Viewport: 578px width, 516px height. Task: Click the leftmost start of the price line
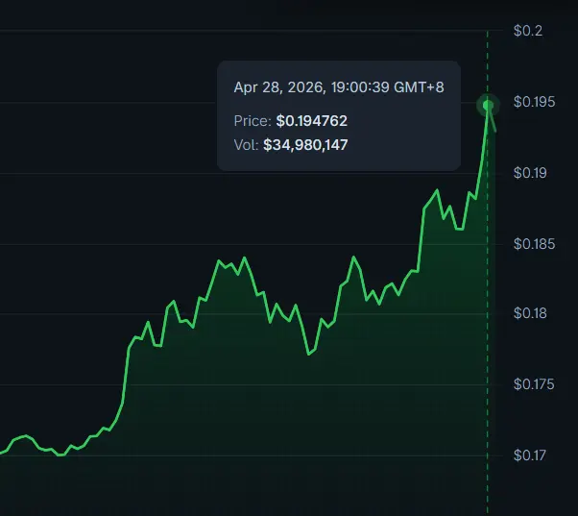click(x=2, y=452)
